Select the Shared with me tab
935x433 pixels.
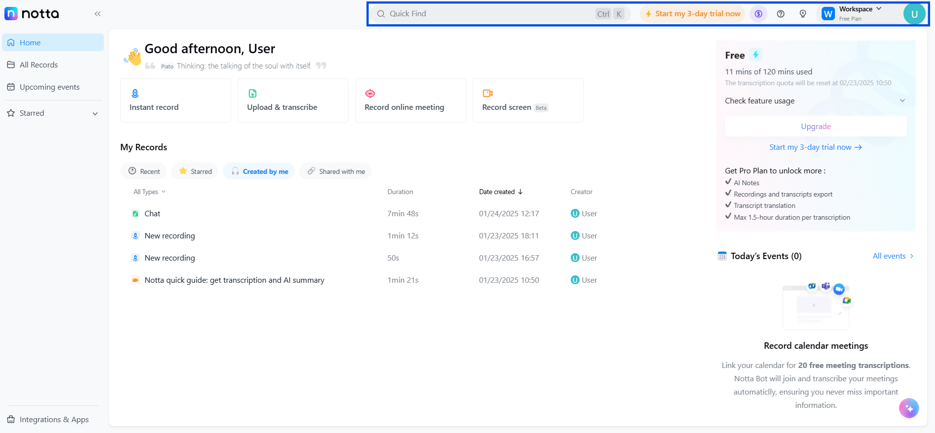[x=336, y=171]
